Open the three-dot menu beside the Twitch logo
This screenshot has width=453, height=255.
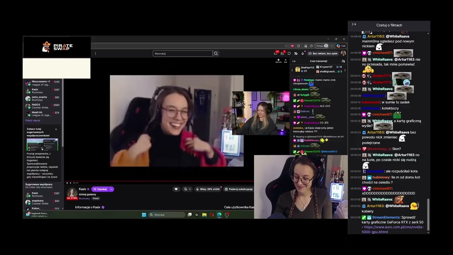click(95, 53)
